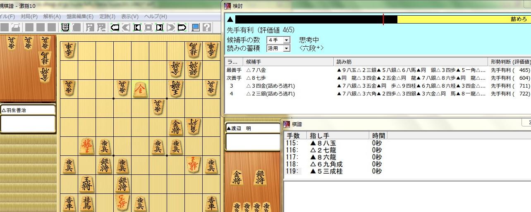Screen dimensions: 531x212
Task: Select the pawn on 4四
Action: (158, 108)
